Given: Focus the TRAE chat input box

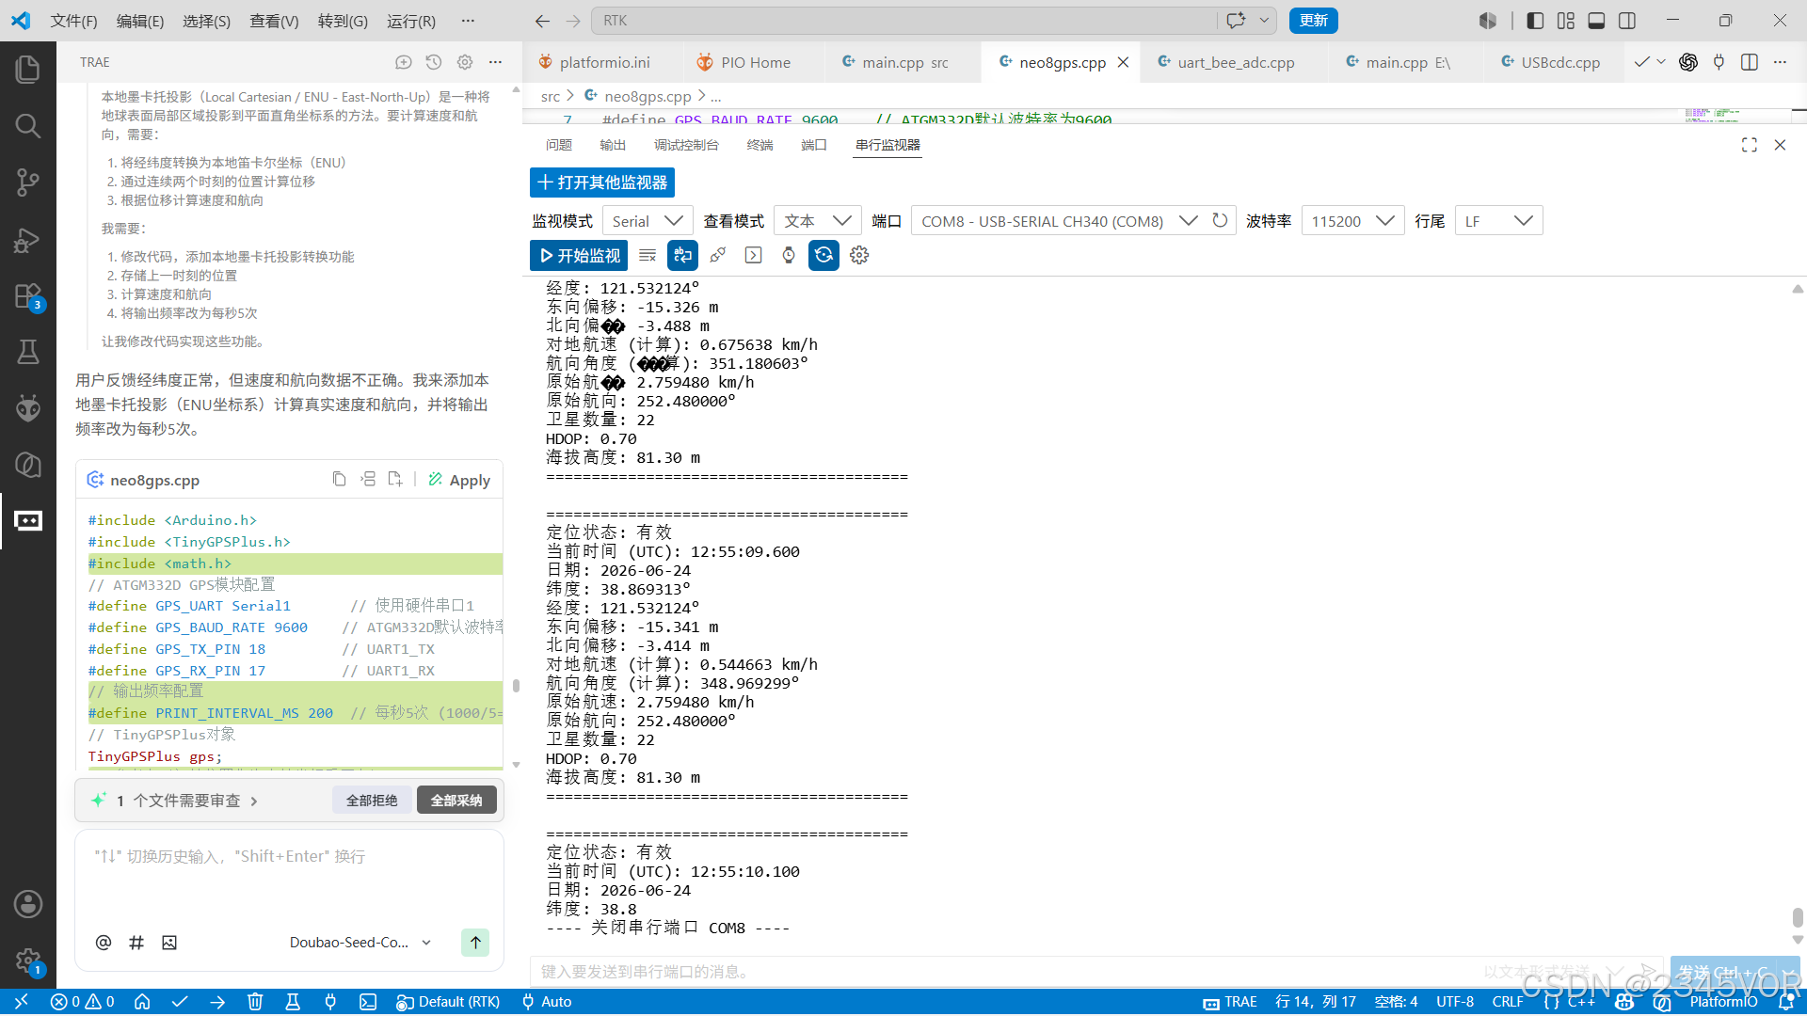Looking at the screenshot, I should click(289, 877).
